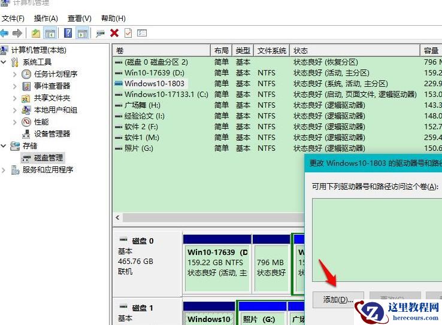Expand the 任务计划程序 tree node
This screenshot has width=442, height=325.
(14, 74)
